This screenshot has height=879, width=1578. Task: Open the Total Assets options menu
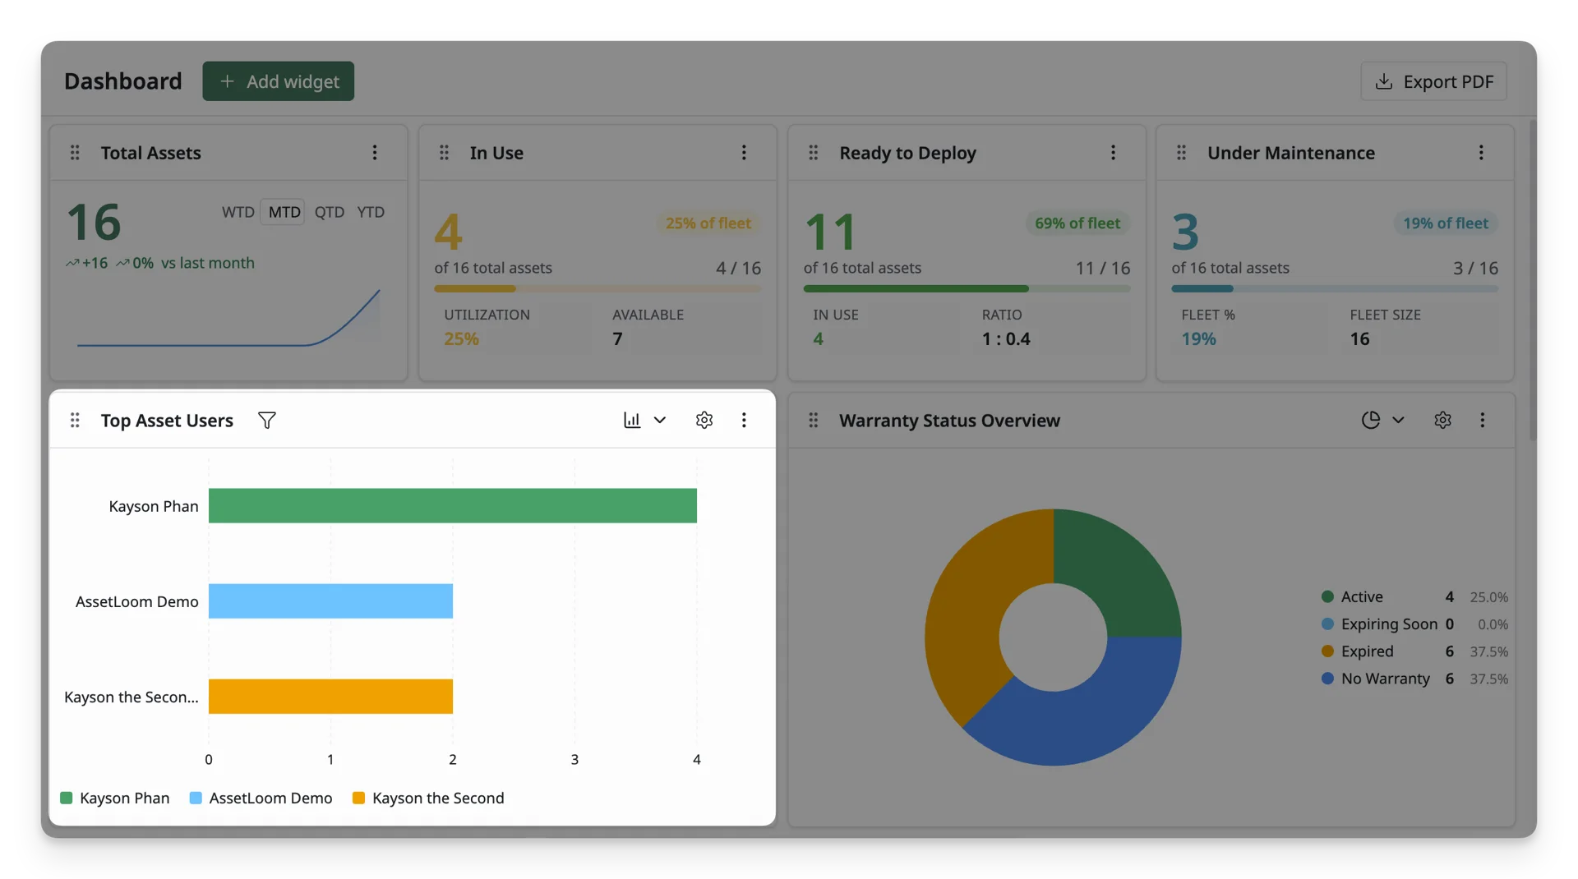pos(375,153)
